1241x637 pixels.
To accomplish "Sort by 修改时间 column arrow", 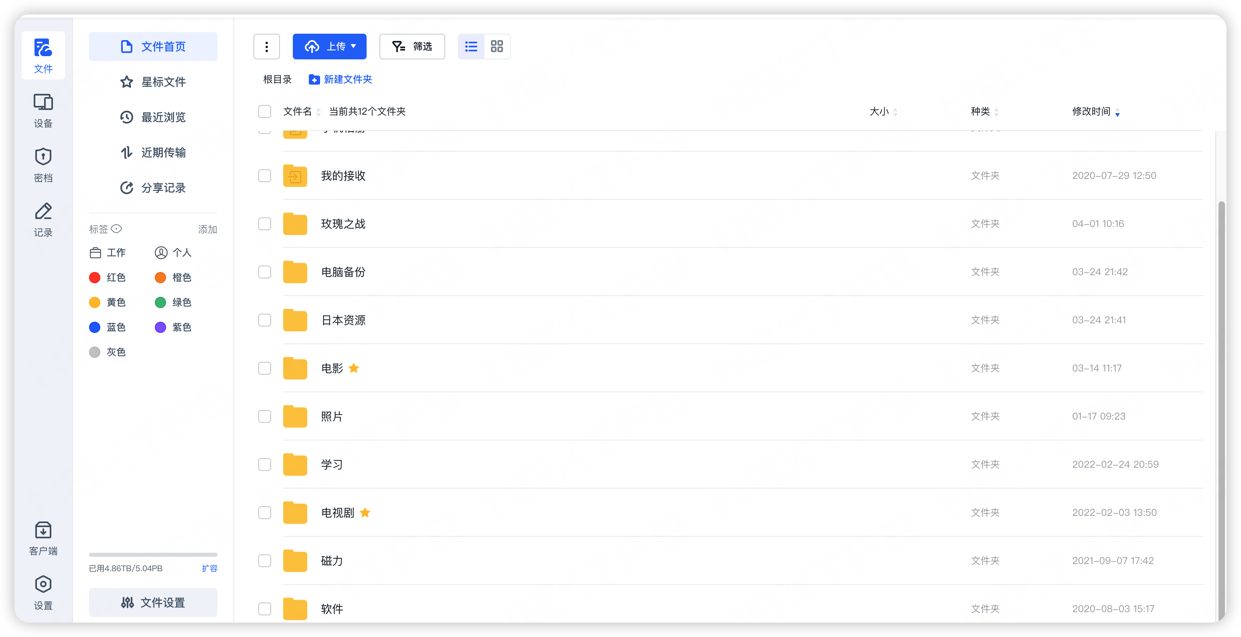I will [x=1117, y=112].
